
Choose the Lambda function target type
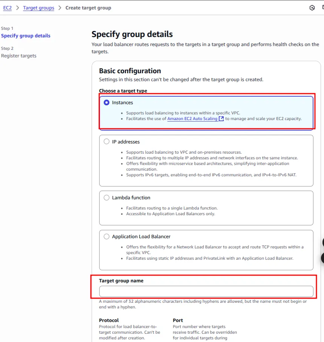click(106, 197)
